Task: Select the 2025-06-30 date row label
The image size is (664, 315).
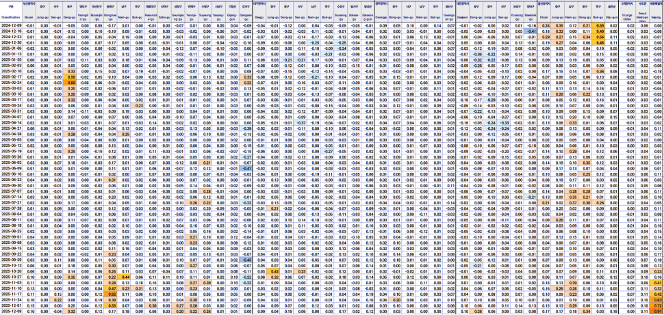Action: click(x=11, y=185)
